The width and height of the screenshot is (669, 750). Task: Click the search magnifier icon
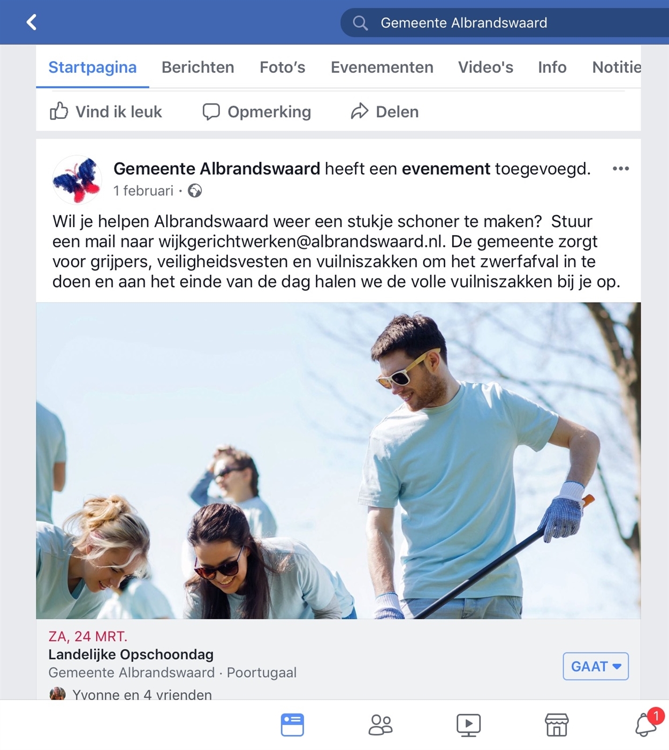360,23
